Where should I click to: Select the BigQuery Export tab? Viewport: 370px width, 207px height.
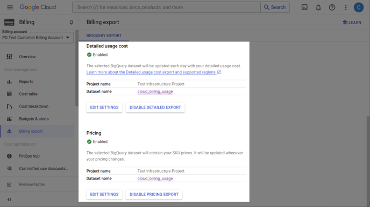click(x=104, y=35)
